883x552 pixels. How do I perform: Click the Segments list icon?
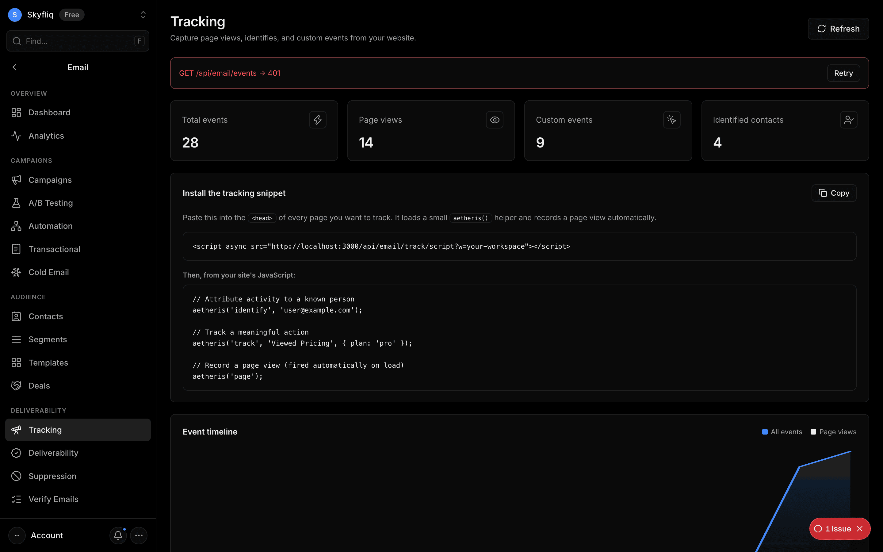tap(16, 339)
